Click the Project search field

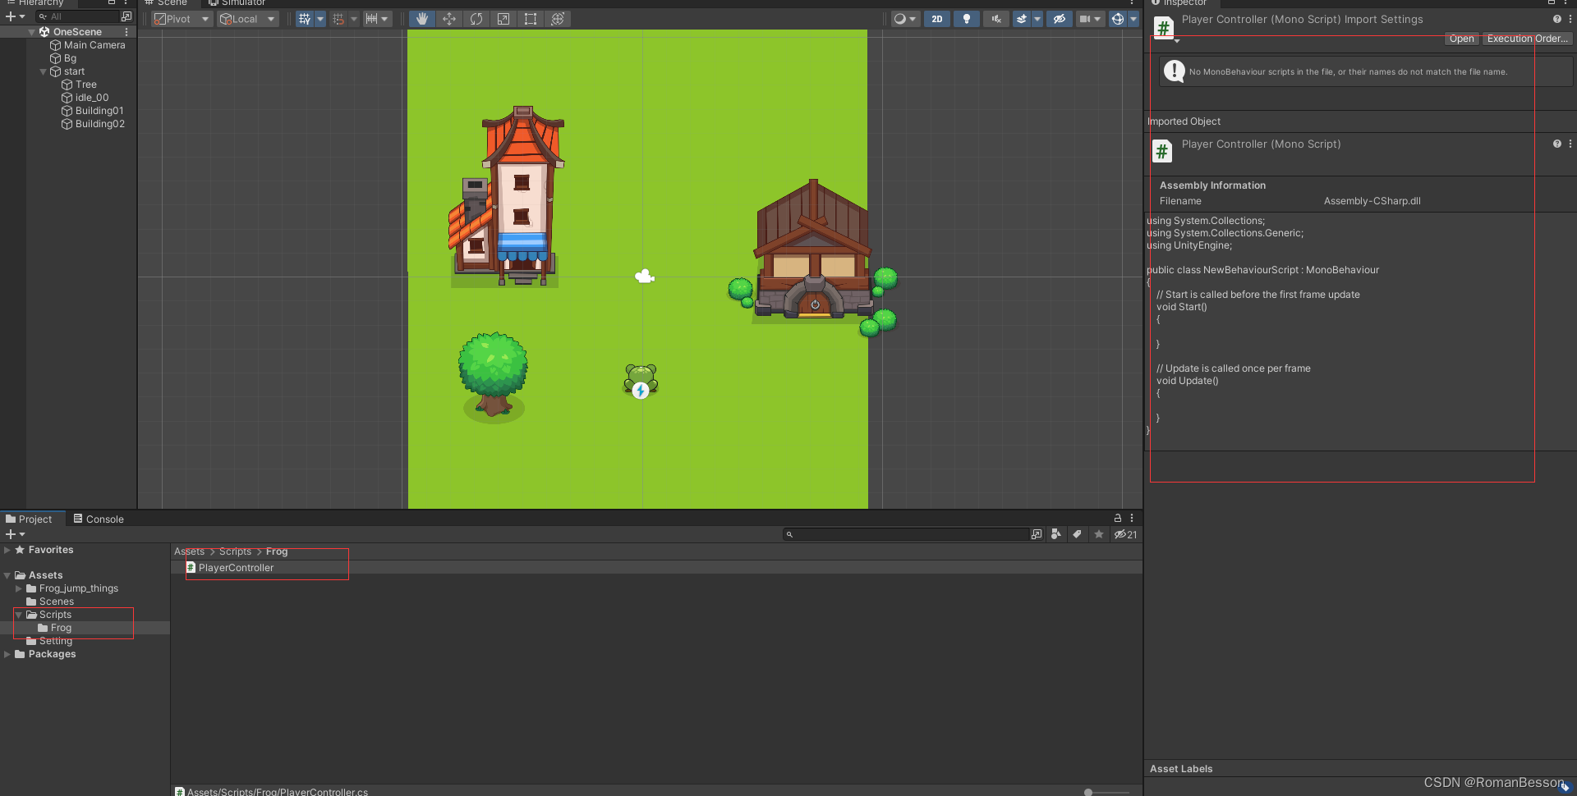(907, 534)
